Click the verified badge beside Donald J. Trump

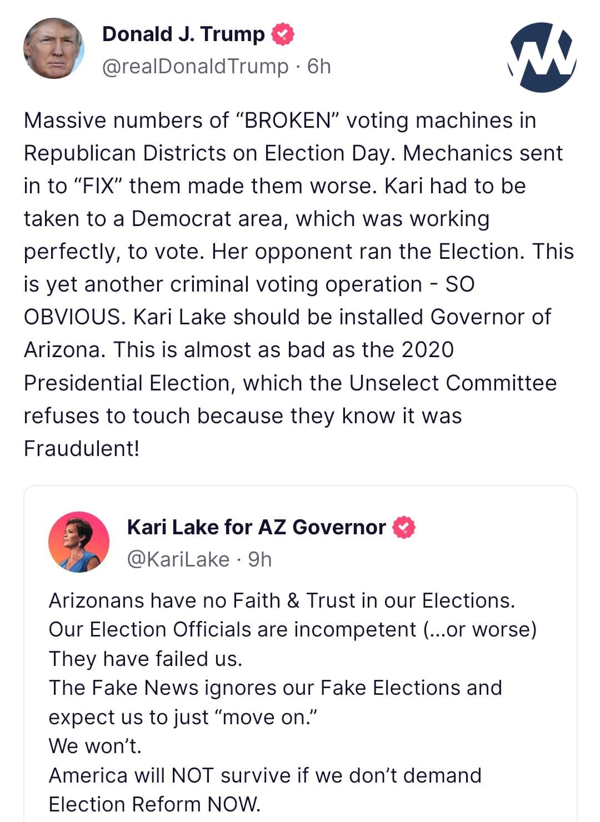tap(282, 34)
